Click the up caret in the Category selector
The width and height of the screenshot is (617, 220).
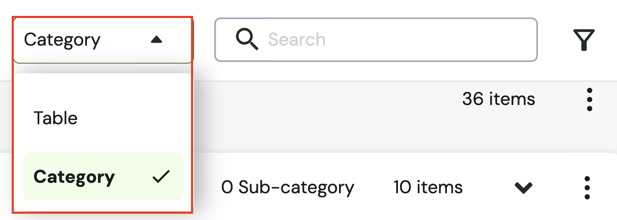tap(156, 40)
